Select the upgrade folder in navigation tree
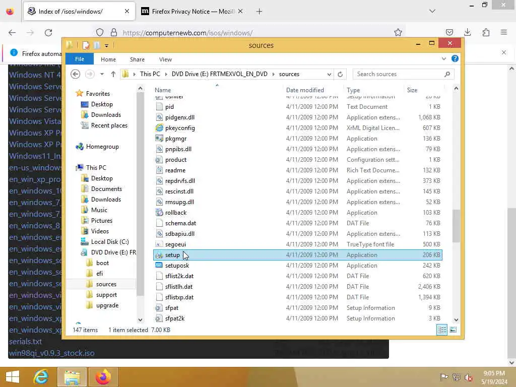The height and width of the screenshot is (387, 516). coord(107,305)
